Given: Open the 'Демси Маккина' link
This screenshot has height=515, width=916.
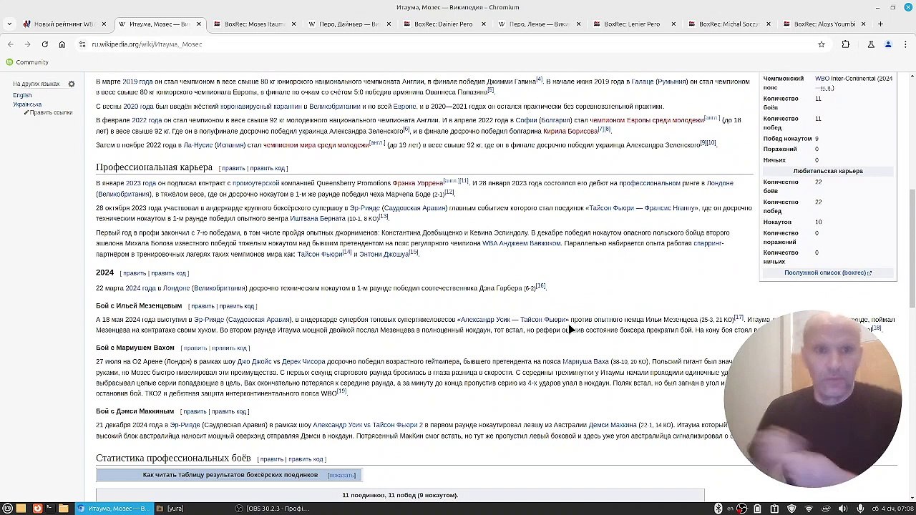Looking at the screenshot, I should pyautogui.click(x=613, y=425).
